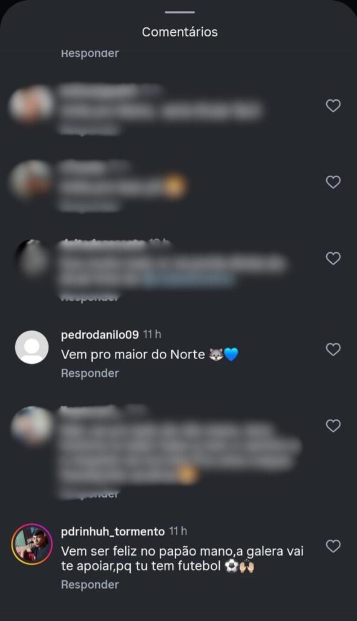Tap the Comentários sheet title

tap(180, 32)
